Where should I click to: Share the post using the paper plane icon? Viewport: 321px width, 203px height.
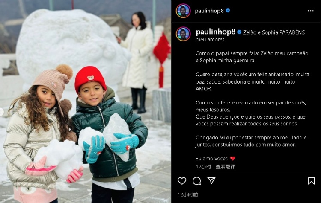pyautogui.click(x=211, y=180)
